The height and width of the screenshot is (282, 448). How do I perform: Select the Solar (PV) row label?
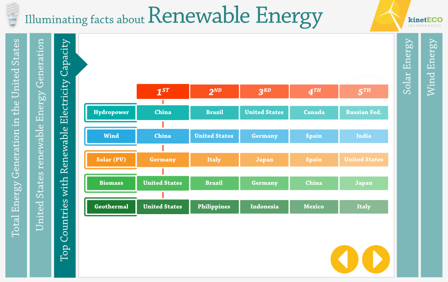pyautogui.click(x=111, y=159)
